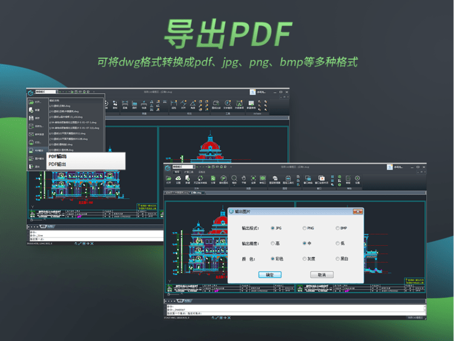
Task: Select the Tianzheng version convert (天正版本转换) icon
Action: pos(200,179)
